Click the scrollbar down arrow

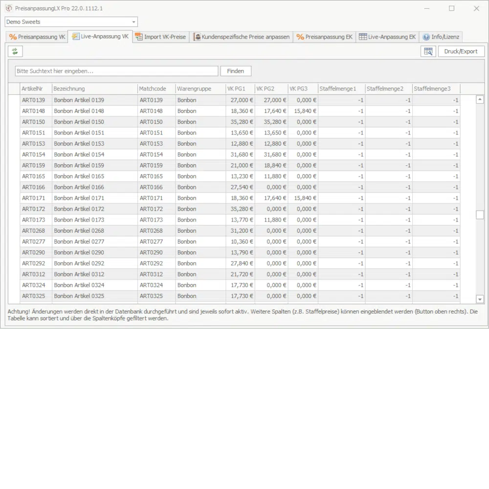point(480,299)
